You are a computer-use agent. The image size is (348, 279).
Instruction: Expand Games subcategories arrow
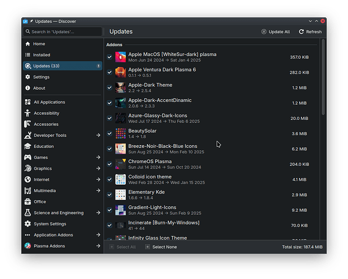pyautogui.click(x=98, y=157)
